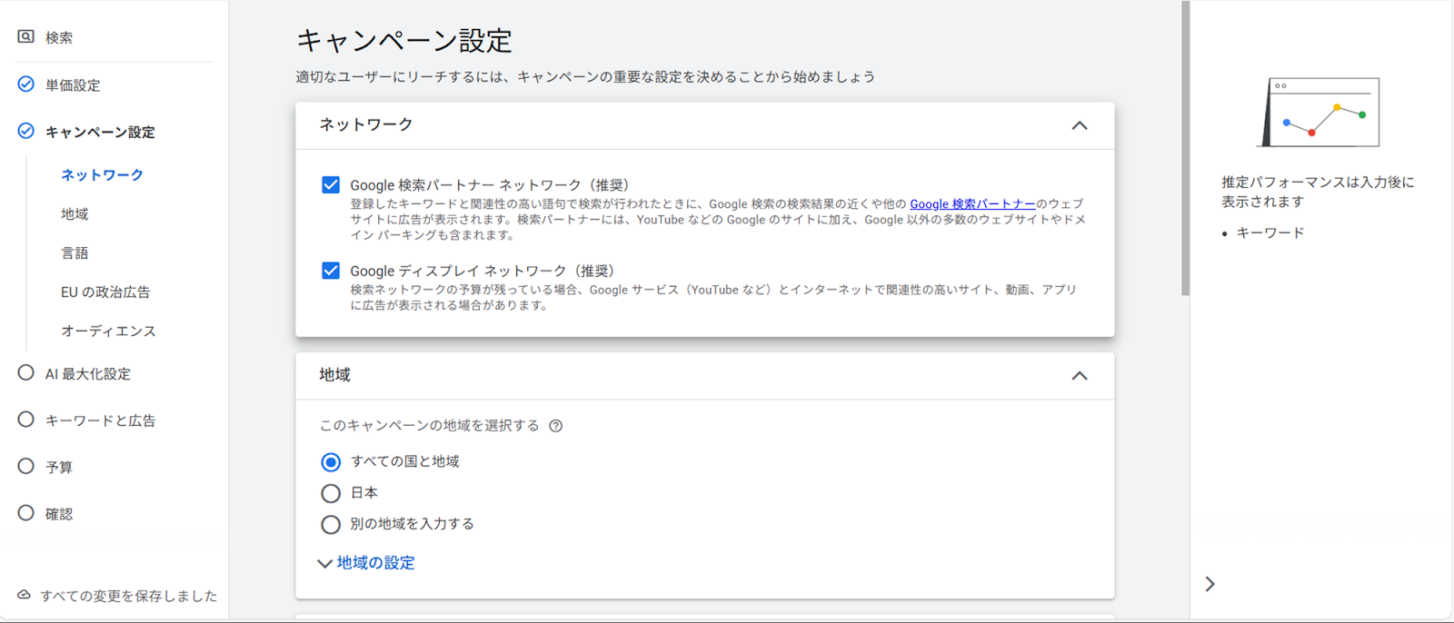The height and width of the screenshot is (623, 1454).
Task: Click the checkmark icon beside 単価設定
Action: tap(26, 84)
